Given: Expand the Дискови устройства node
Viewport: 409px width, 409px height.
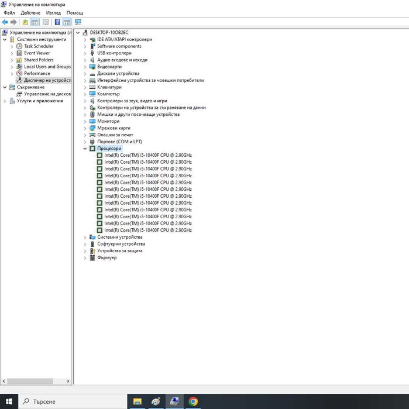Looking at the screenshot, I should (85, 74).
